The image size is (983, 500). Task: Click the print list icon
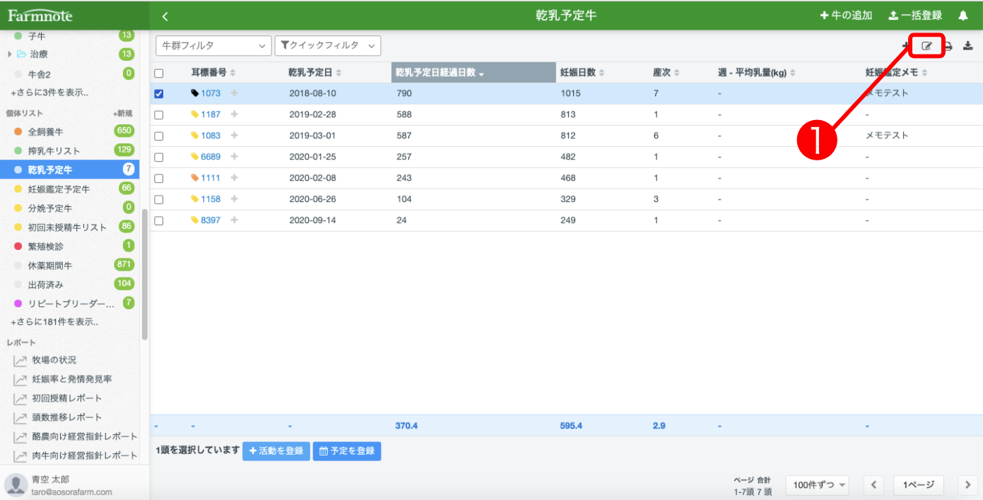[949, 46]
